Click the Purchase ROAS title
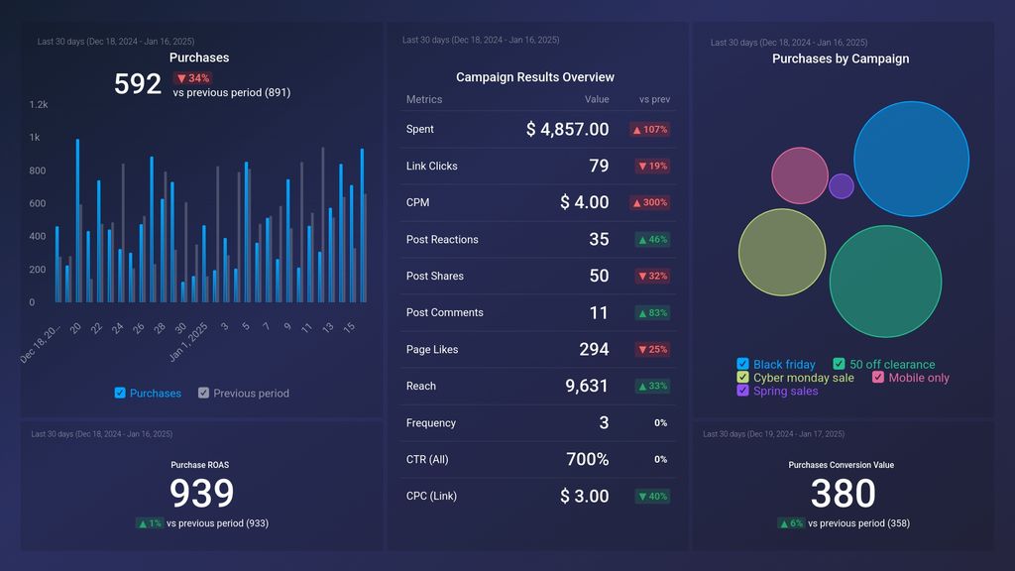1015x571 pixels. (199, 465)
